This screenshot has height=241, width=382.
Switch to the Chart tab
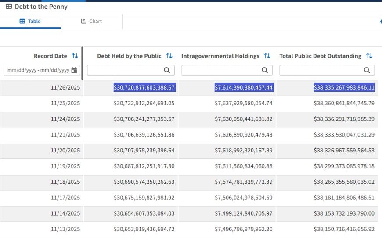point(91,22)
